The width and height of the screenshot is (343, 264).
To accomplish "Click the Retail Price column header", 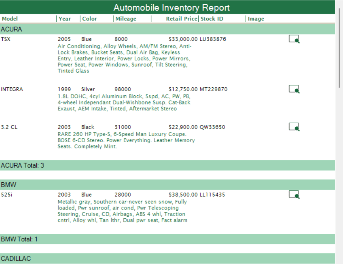I will (182, 19).
